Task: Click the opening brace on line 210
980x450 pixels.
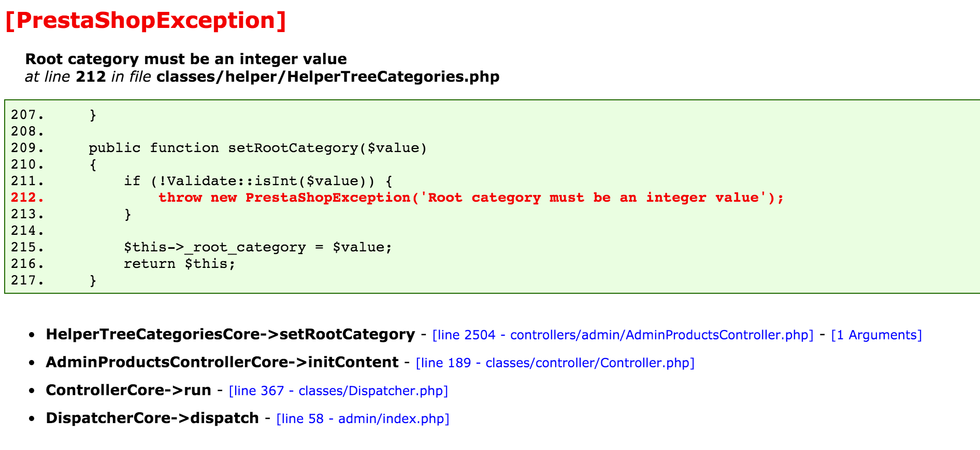Action: point(93,164)
